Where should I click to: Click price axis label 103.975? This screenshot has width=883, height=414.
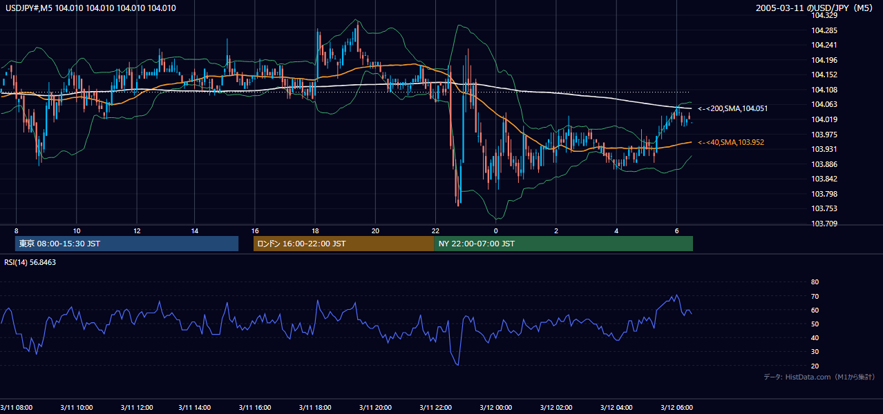tap(824, 135)
